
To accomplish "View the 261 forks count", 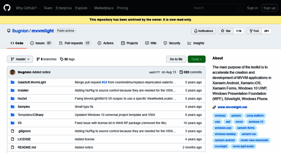I will click(267, 31).
